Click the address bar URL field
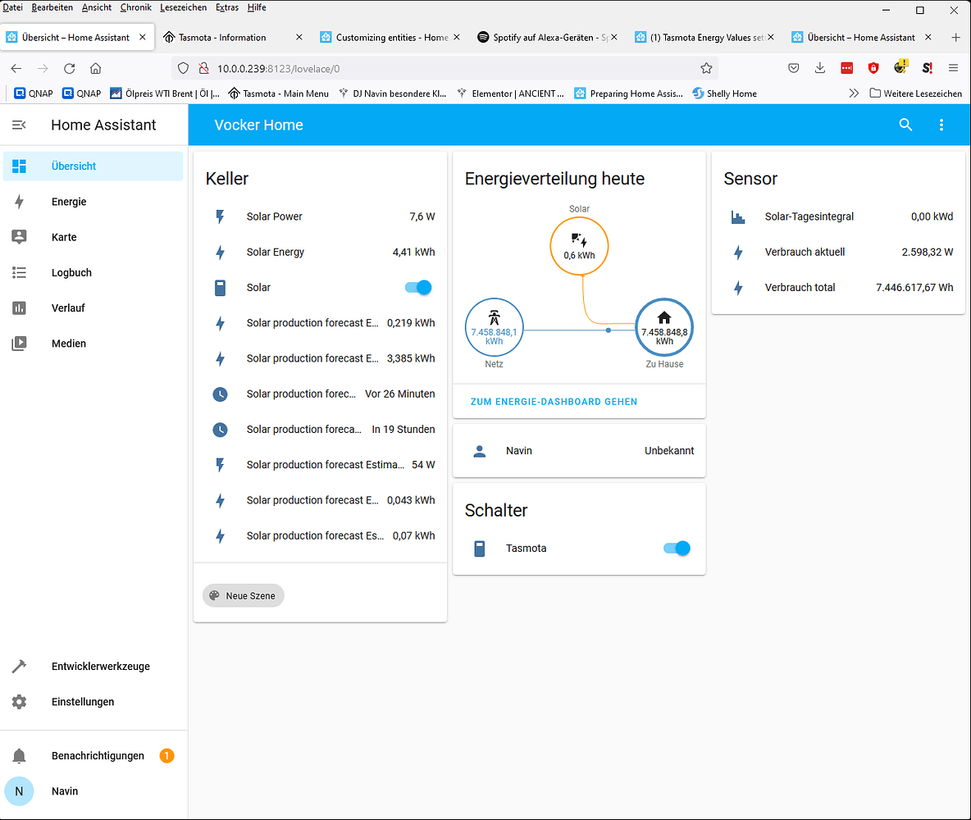971x820 pixels. (x=446, y=68)
